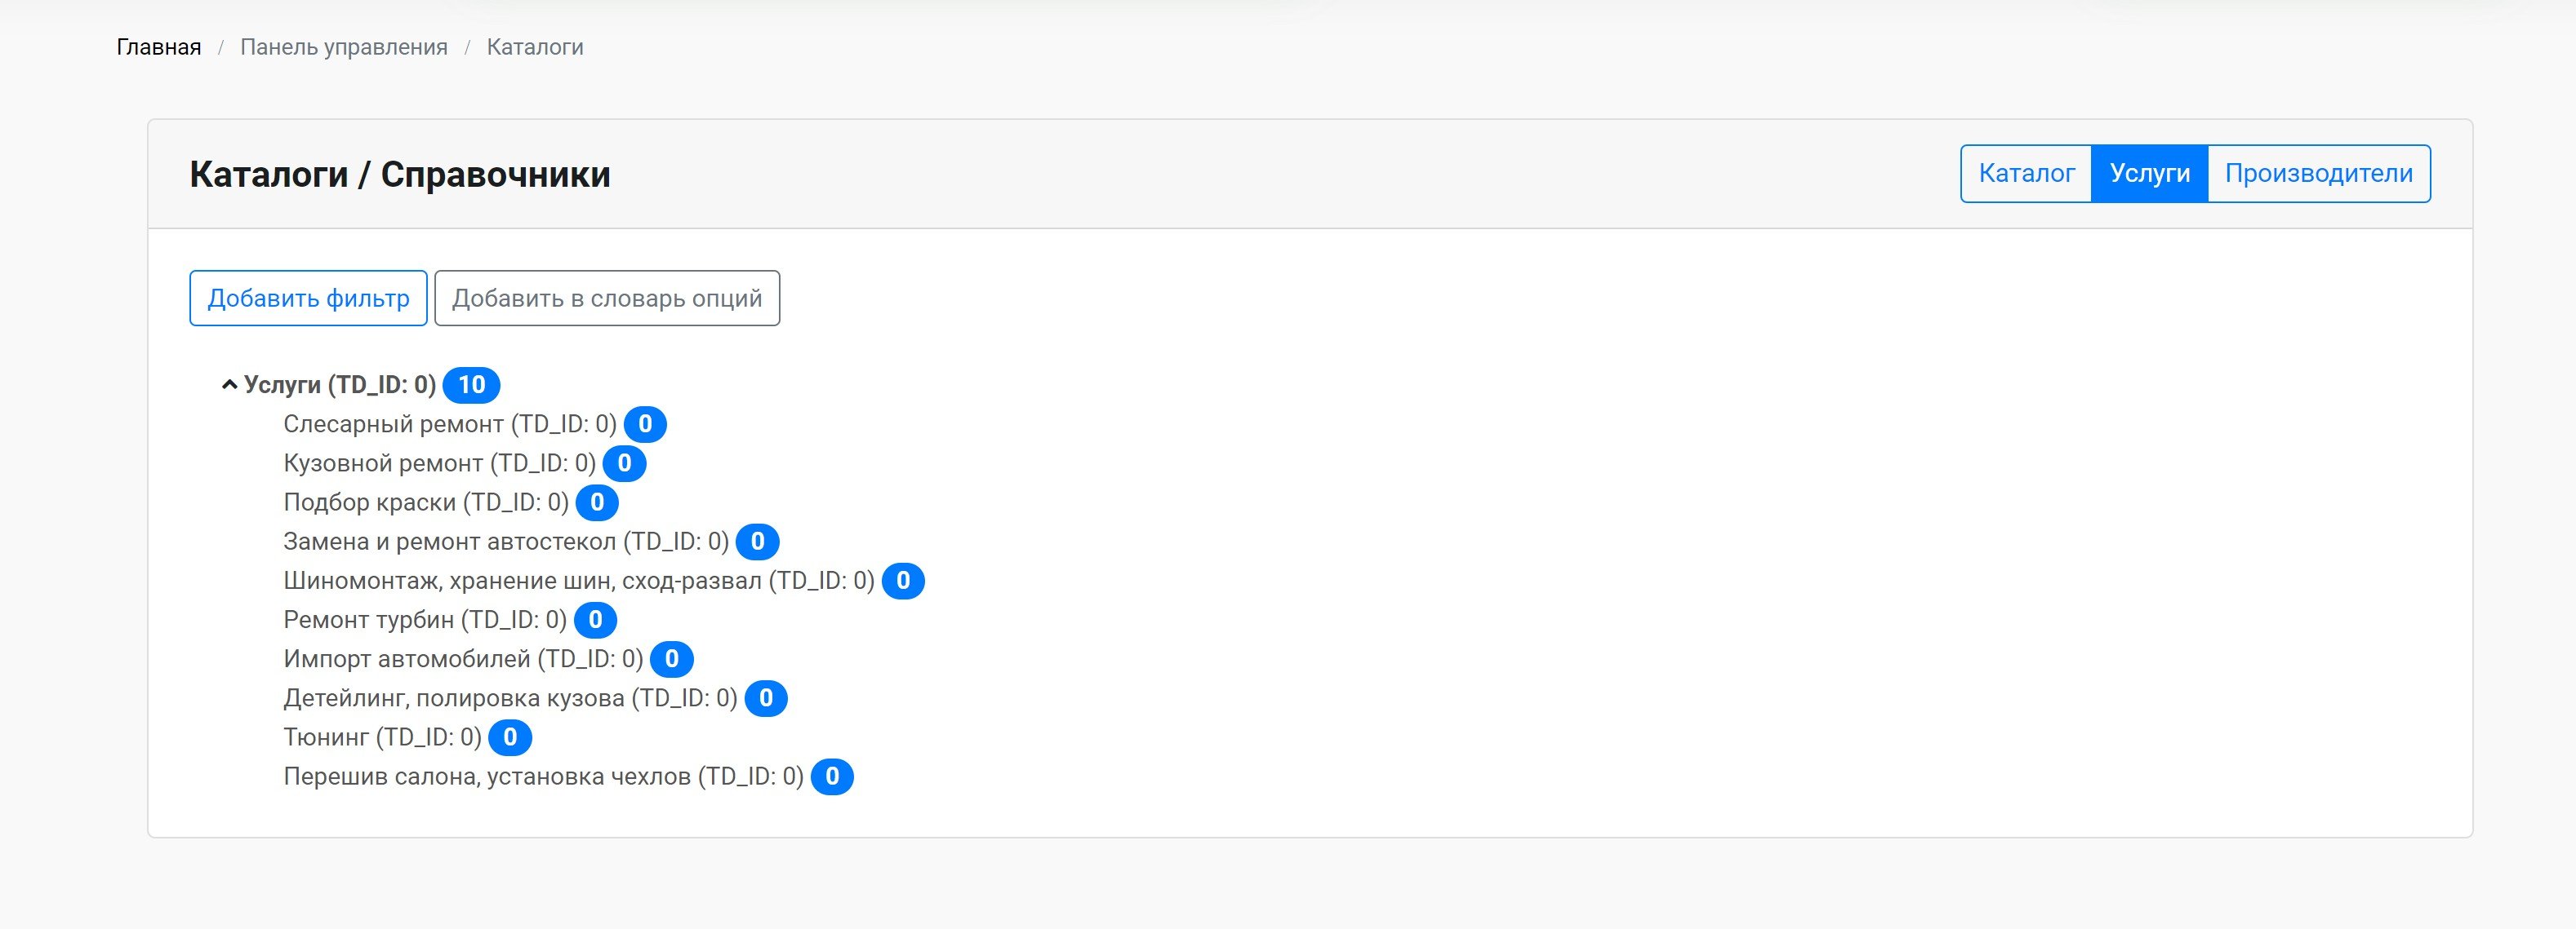
Task: Click the blue 10 count badge
Action: click(471, 385)
